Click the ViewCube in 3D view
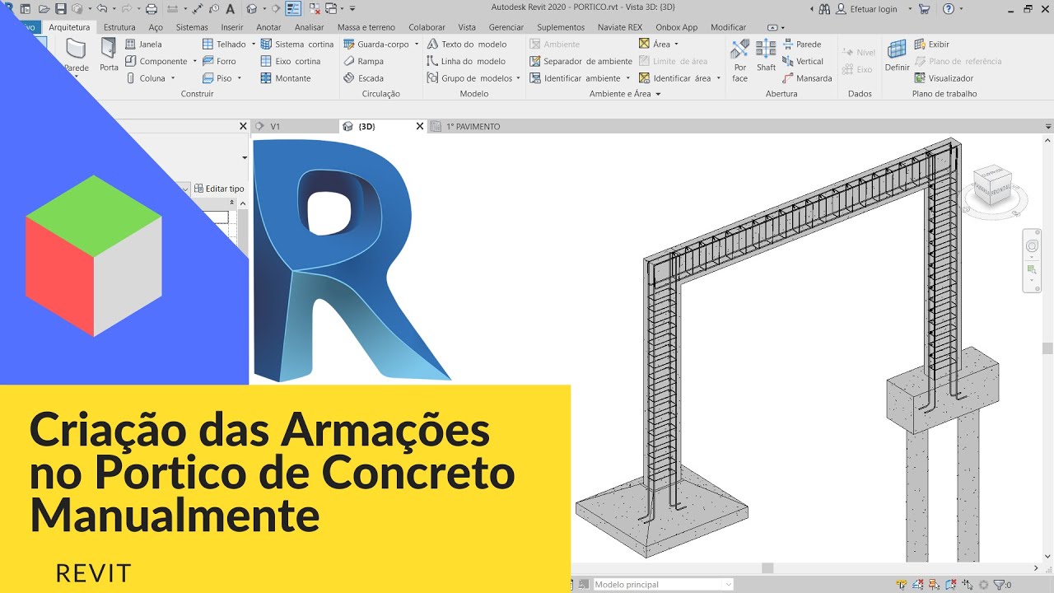 (991, 184)
